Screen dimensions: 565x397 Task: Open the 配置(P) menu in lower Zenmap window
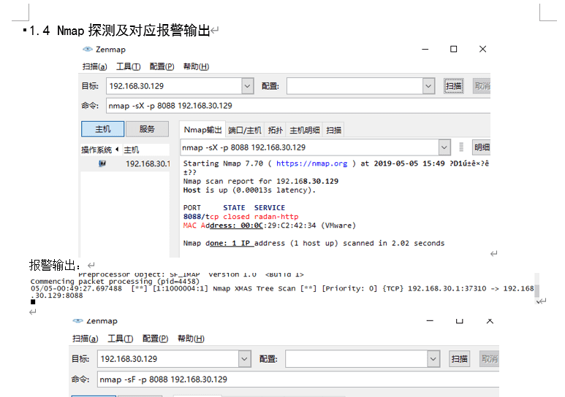tap(155, 339)
